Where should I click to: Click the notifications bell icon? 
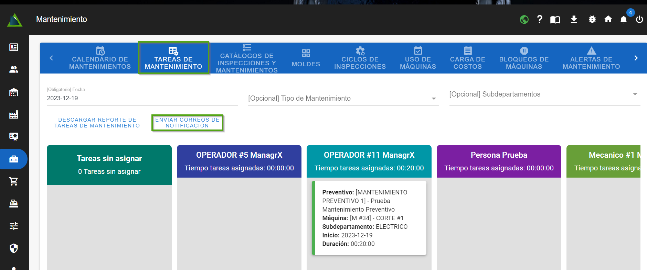623,20
